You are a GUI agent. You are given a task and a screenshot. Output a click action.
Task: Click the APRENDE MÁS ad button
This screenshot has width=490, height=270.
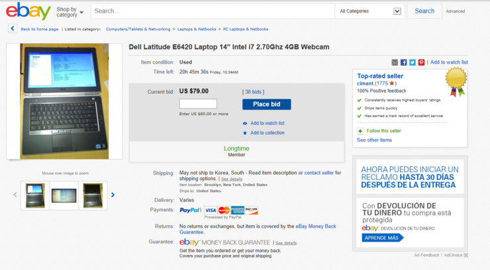click(x=382, y=238)
